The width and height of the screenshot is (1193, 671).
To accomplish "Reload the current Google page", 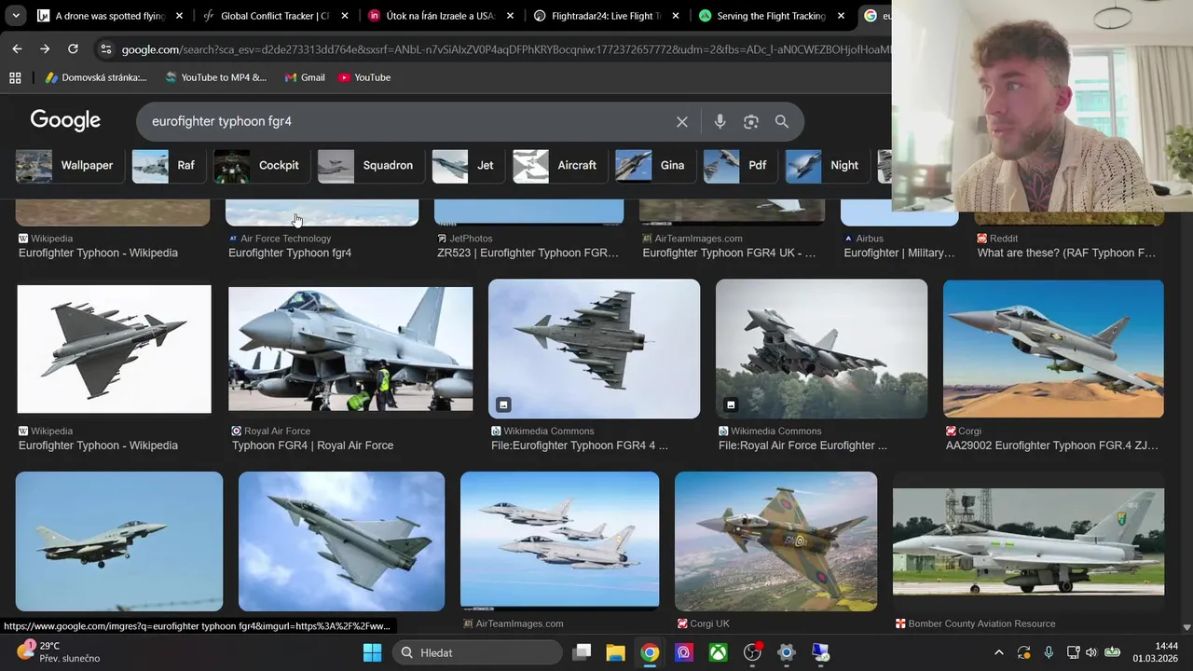I will (73, 48).
